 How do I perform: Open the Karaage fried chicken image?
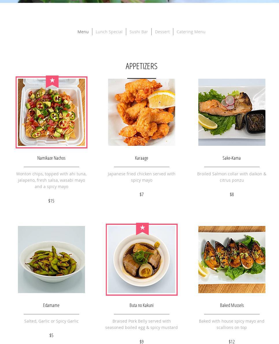coord(142,112)
